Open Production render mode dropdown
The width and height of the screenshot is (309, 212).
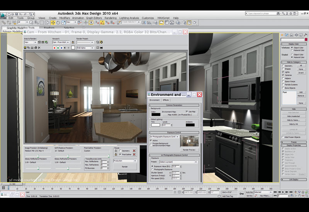pyautogui.click(x=125, y=161)
